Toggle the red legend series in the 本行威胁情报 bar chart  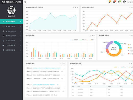point(75,40)
